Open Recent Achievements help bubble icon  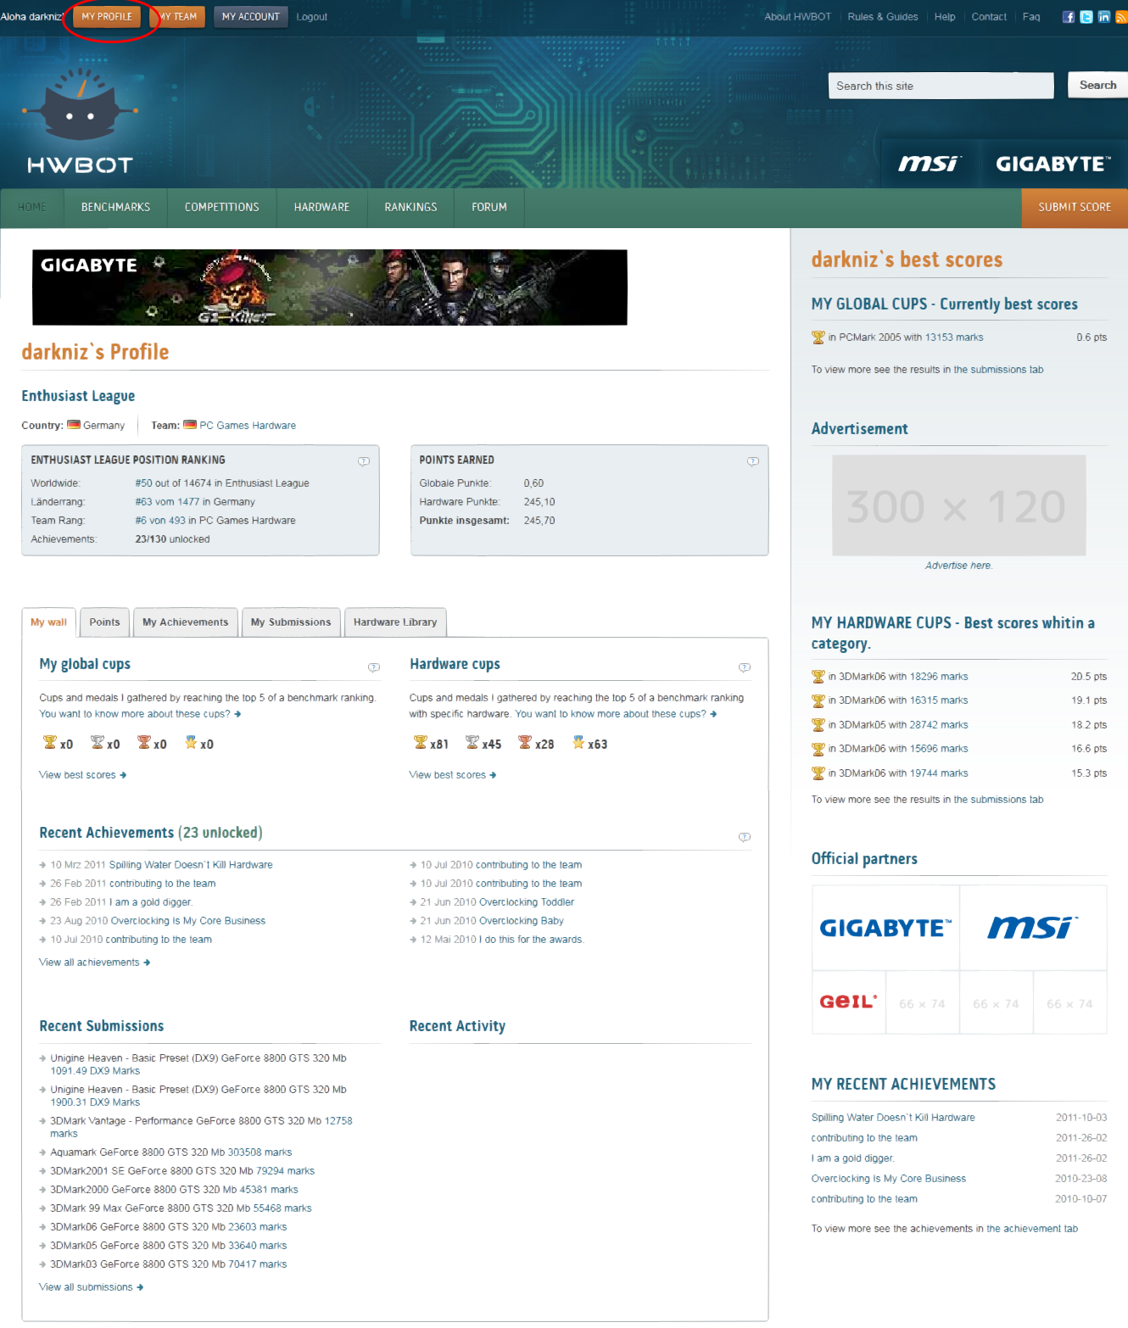click(745, 837)
